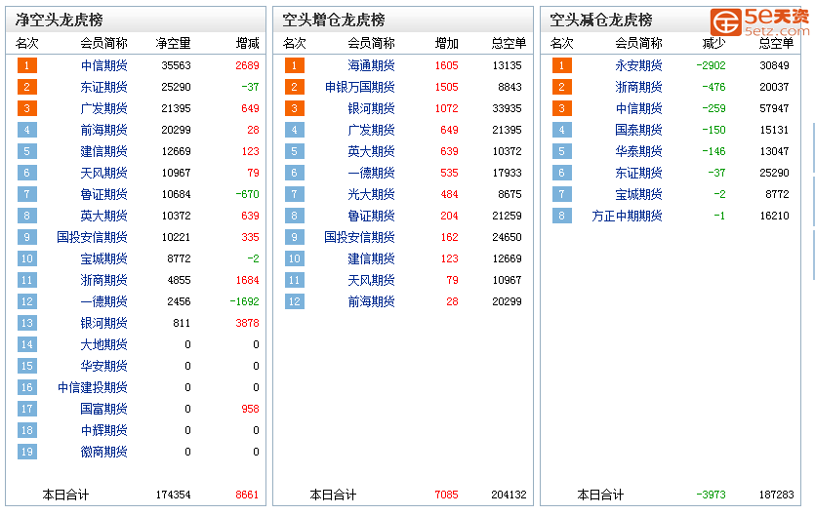Screen dimensions: 815x515
Task: Click the 增加 column header
Action: 446,43
